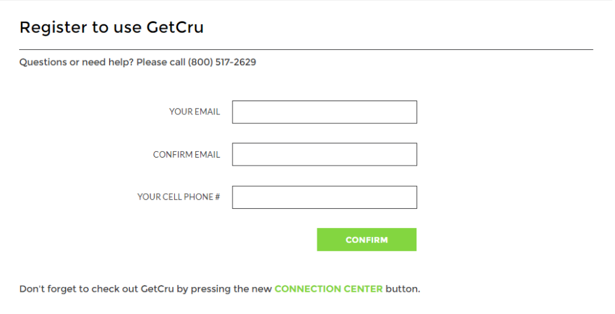The width and height of the screenshot is (615, 314).
Task: Click the 'Questions or need help?' text
Action: coord(76,63)
